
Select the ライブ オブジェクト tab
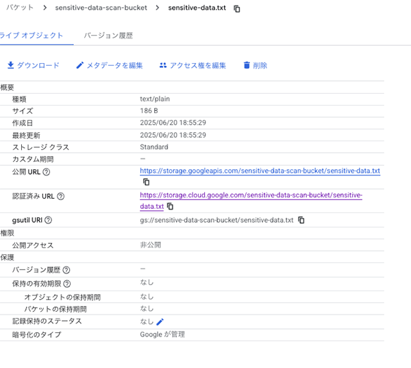click(x=33, y=35)
